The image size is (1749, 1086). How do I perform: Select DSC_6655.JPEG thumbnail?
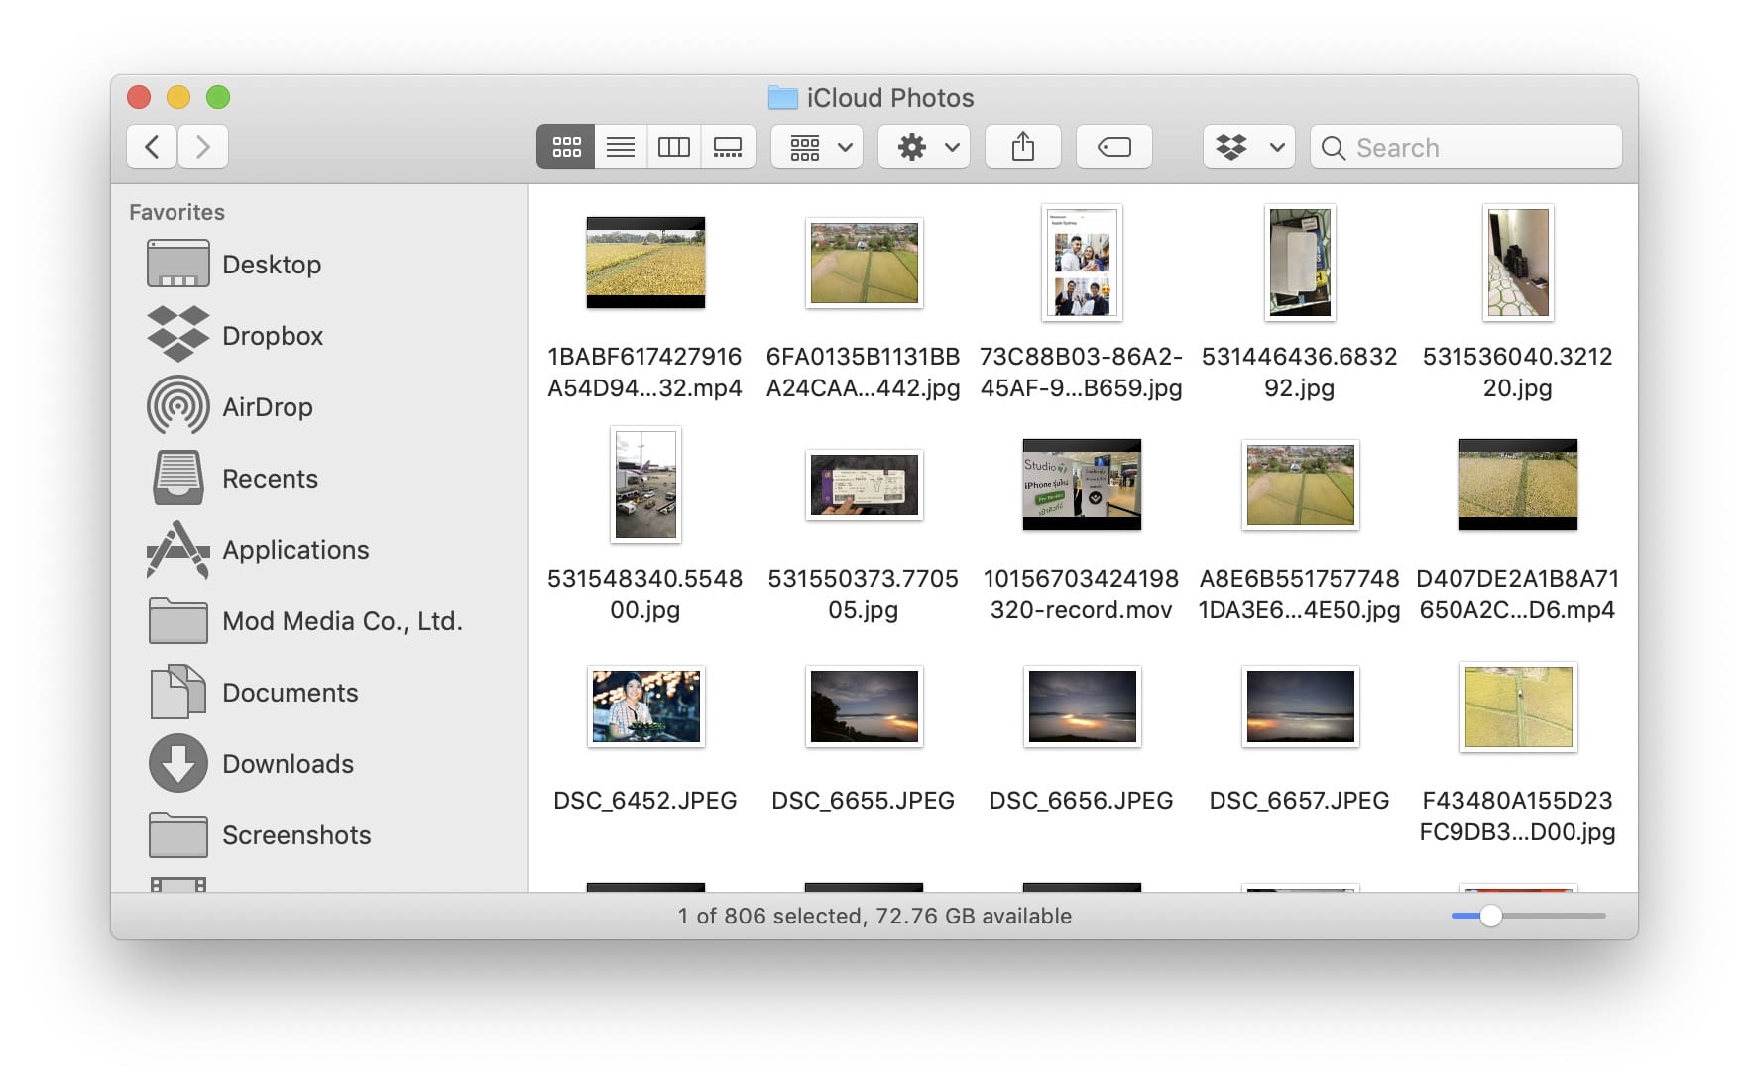pos(863,706)
